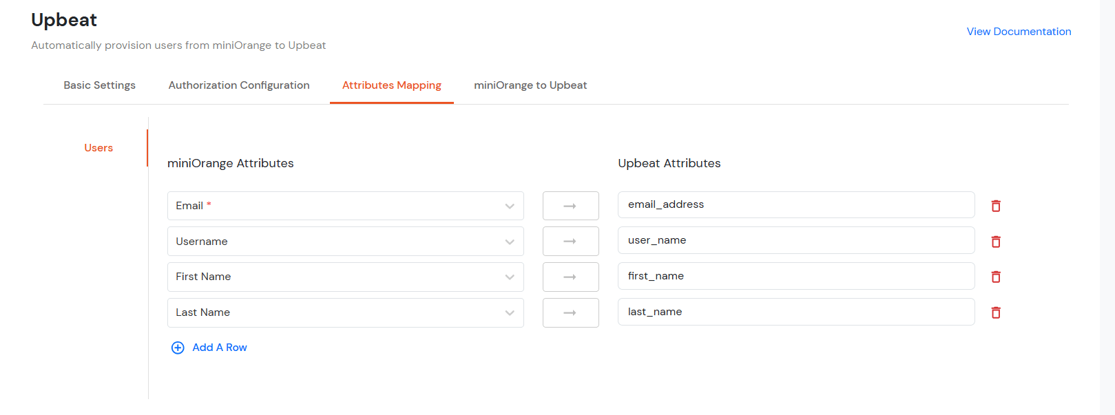Click the first_name input field
1115x415 pixels.
796,276
